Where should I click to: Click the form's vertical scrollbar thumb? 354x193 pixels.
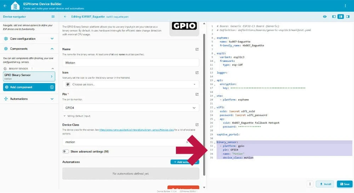click(204, 104)
